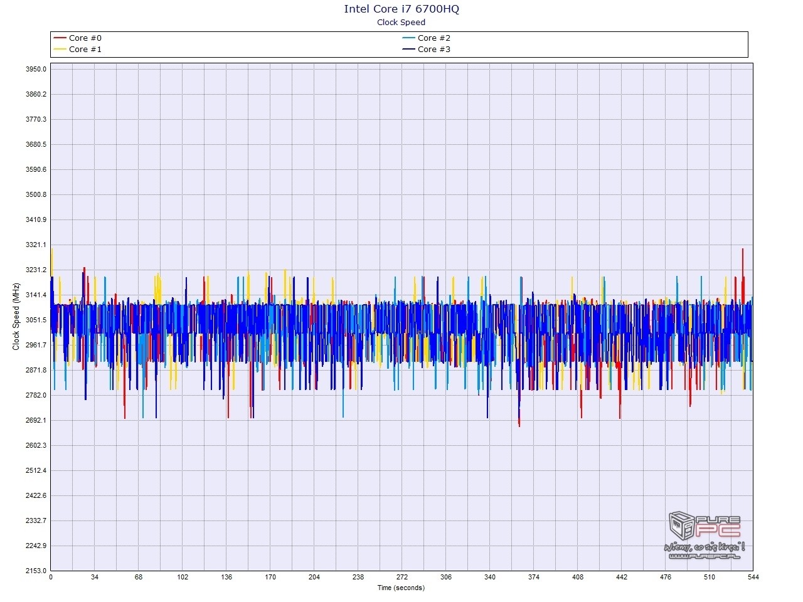Click the 3860.2 y-axis value
This screenshot has height=602, width=803.
(36, 95)
